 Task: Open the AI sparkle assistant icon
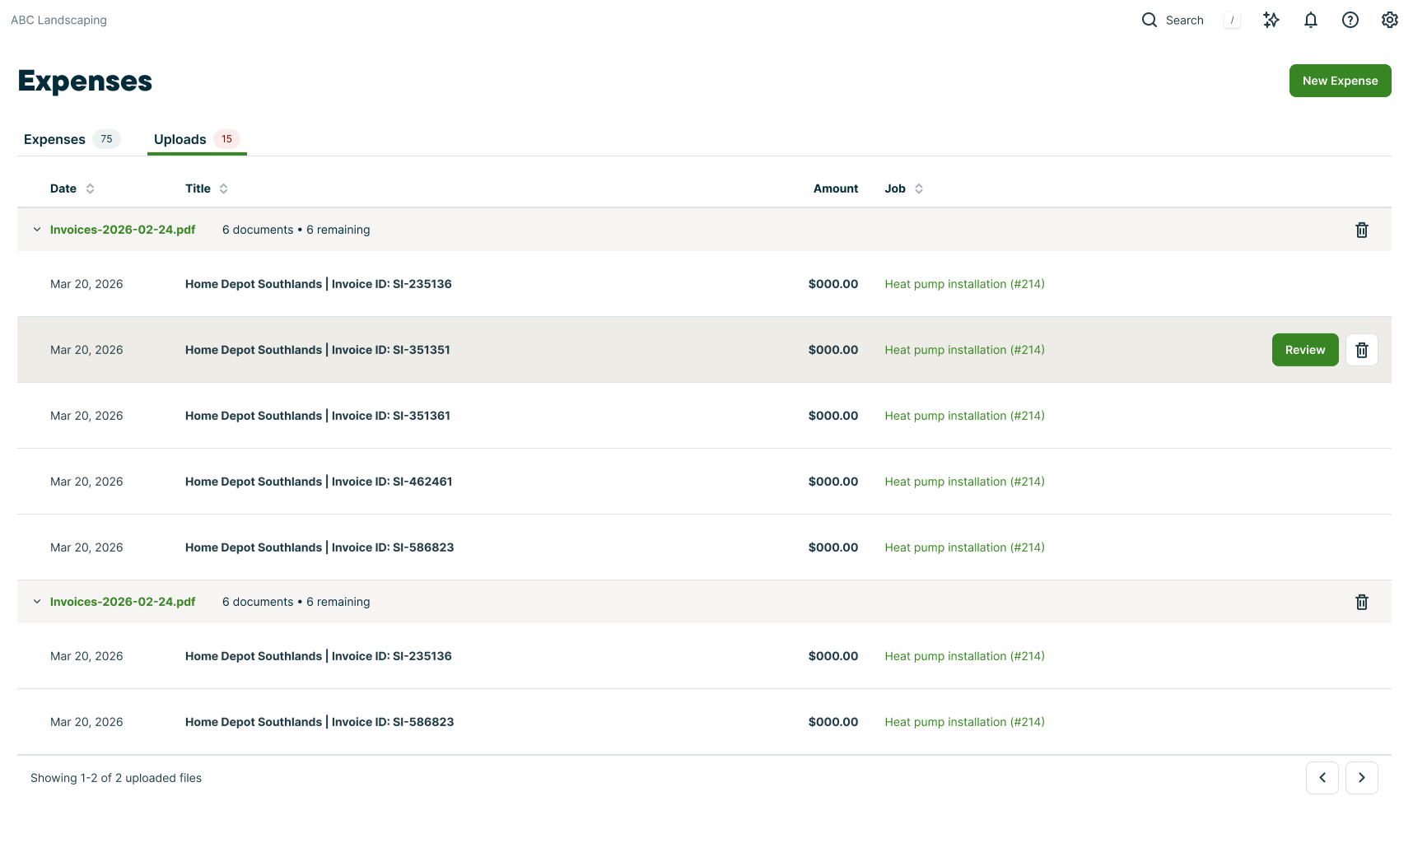pos(1271,20)
